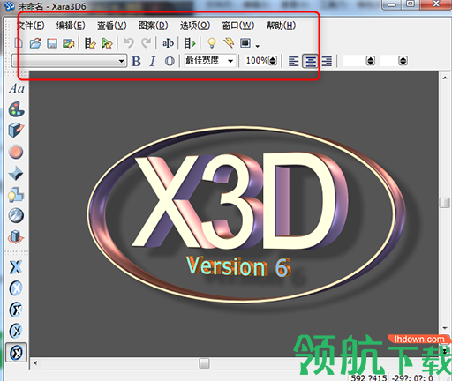Toggle Italic text formatting
452x381 pixels.
[153, 61]
